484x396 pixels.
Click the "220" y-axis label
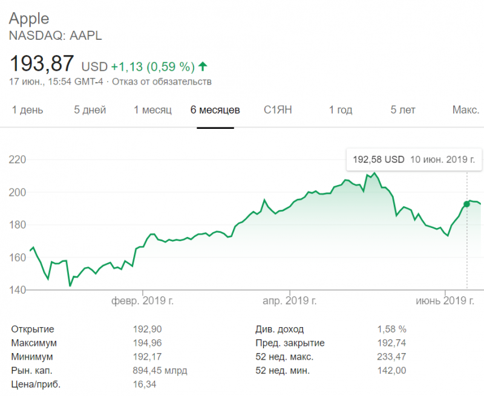point(18,160)
